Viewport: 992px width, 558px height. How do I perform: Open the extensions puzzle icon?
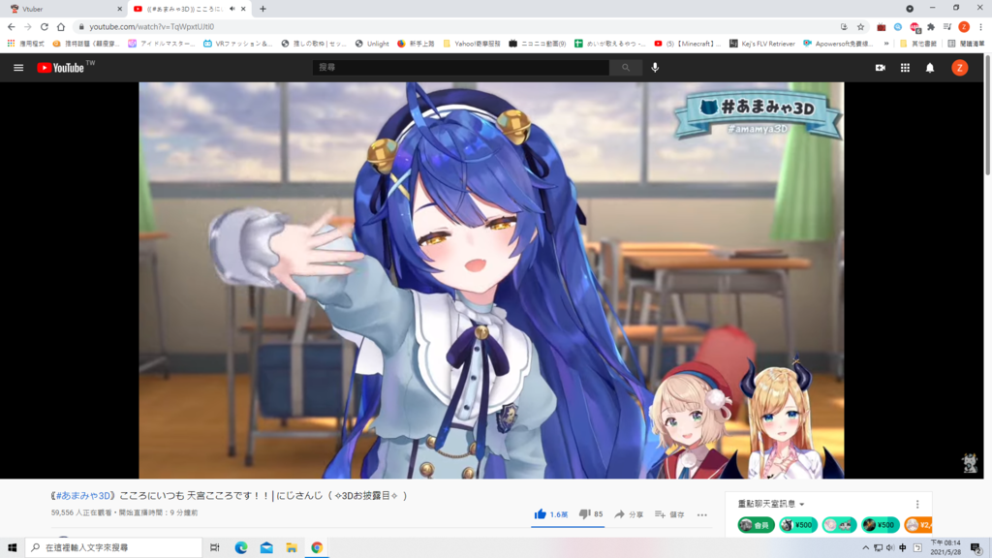(x=931, y=26)
